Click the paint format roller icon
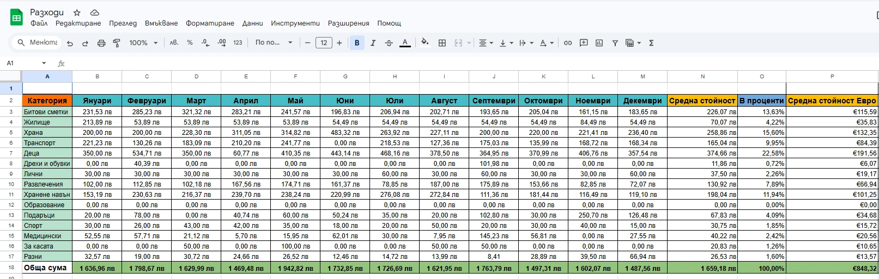879x279 pixels. [x=117, y=43]
